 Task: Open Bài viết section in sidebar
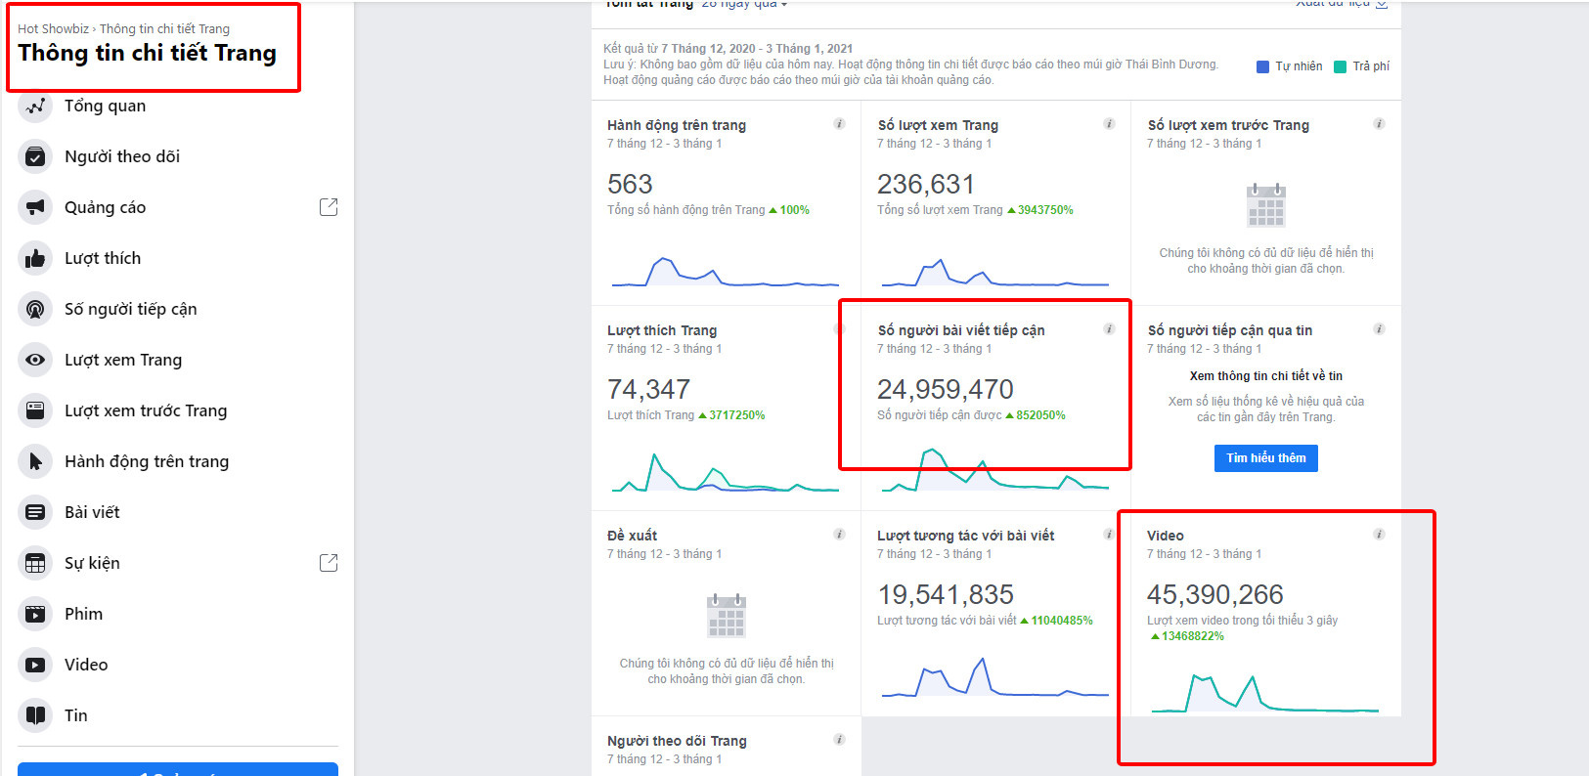(92, 512)
